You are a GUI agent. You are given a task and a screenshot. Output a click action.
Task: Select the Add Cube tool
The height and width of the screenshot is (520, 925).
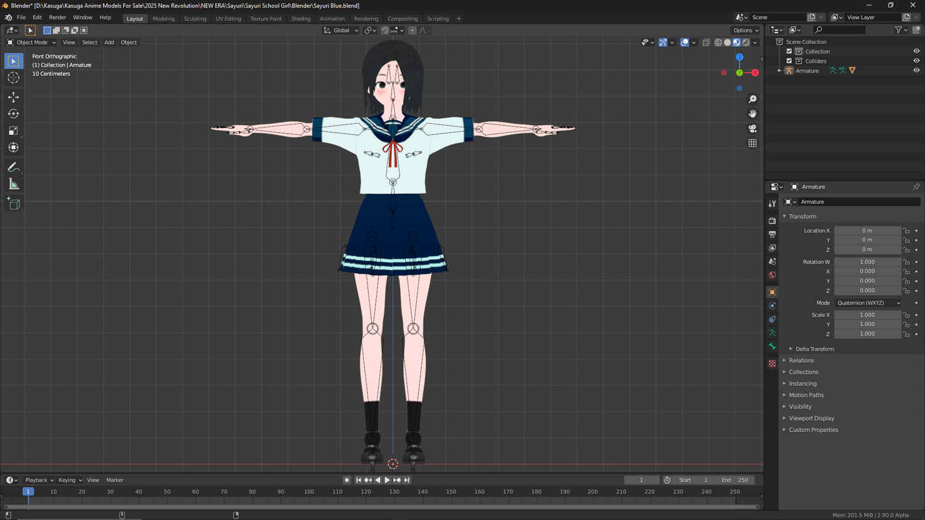coord(14,203)
